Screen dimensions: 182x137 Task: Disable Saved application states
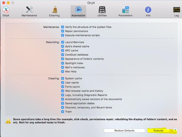click(63, 103)
